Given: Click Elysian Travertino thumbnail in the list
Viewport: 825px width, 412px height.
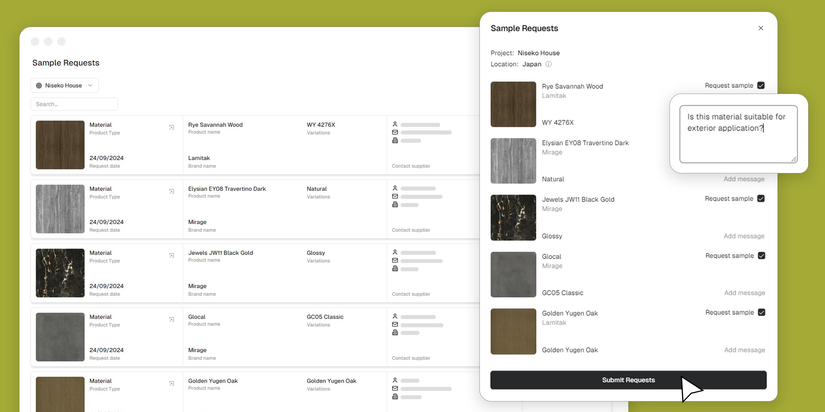Looking at the screenshot, I should [60, 209].
